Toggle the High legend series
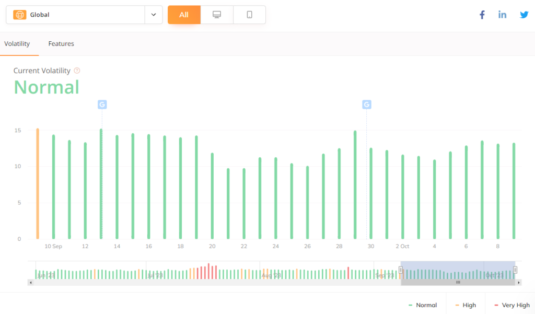This screenshot has width=535, height=314. 466,305
